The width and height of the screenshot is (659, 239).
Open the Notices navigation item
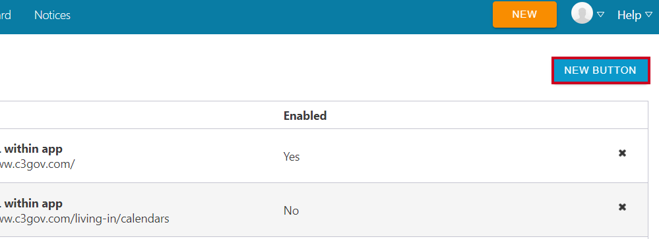point(52,15)
